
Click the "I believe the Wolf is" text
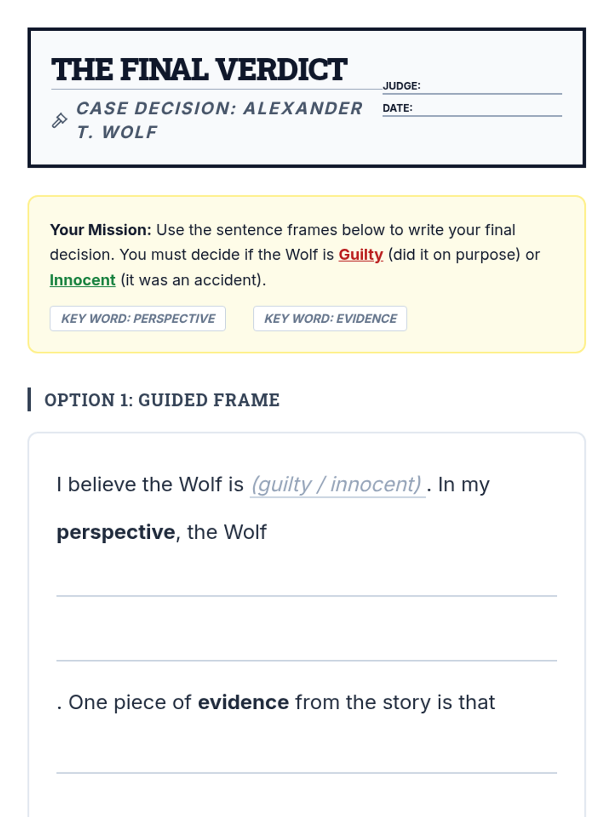tap(150, 485)
